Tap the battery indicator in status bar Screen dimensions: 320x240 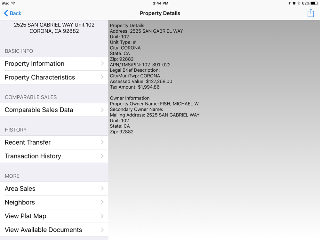(314, 3)
